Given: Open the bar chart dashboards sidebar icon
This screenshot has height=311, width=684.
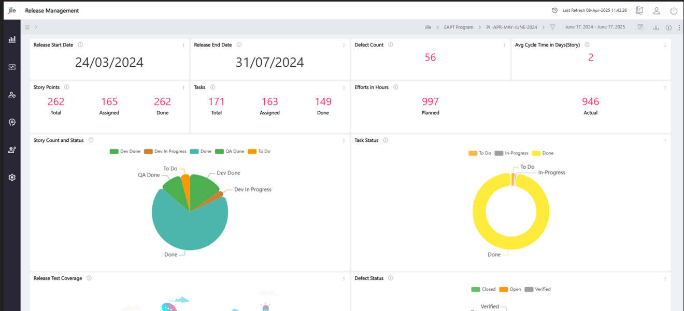Looking at the screenshot, I should point(12,39).
